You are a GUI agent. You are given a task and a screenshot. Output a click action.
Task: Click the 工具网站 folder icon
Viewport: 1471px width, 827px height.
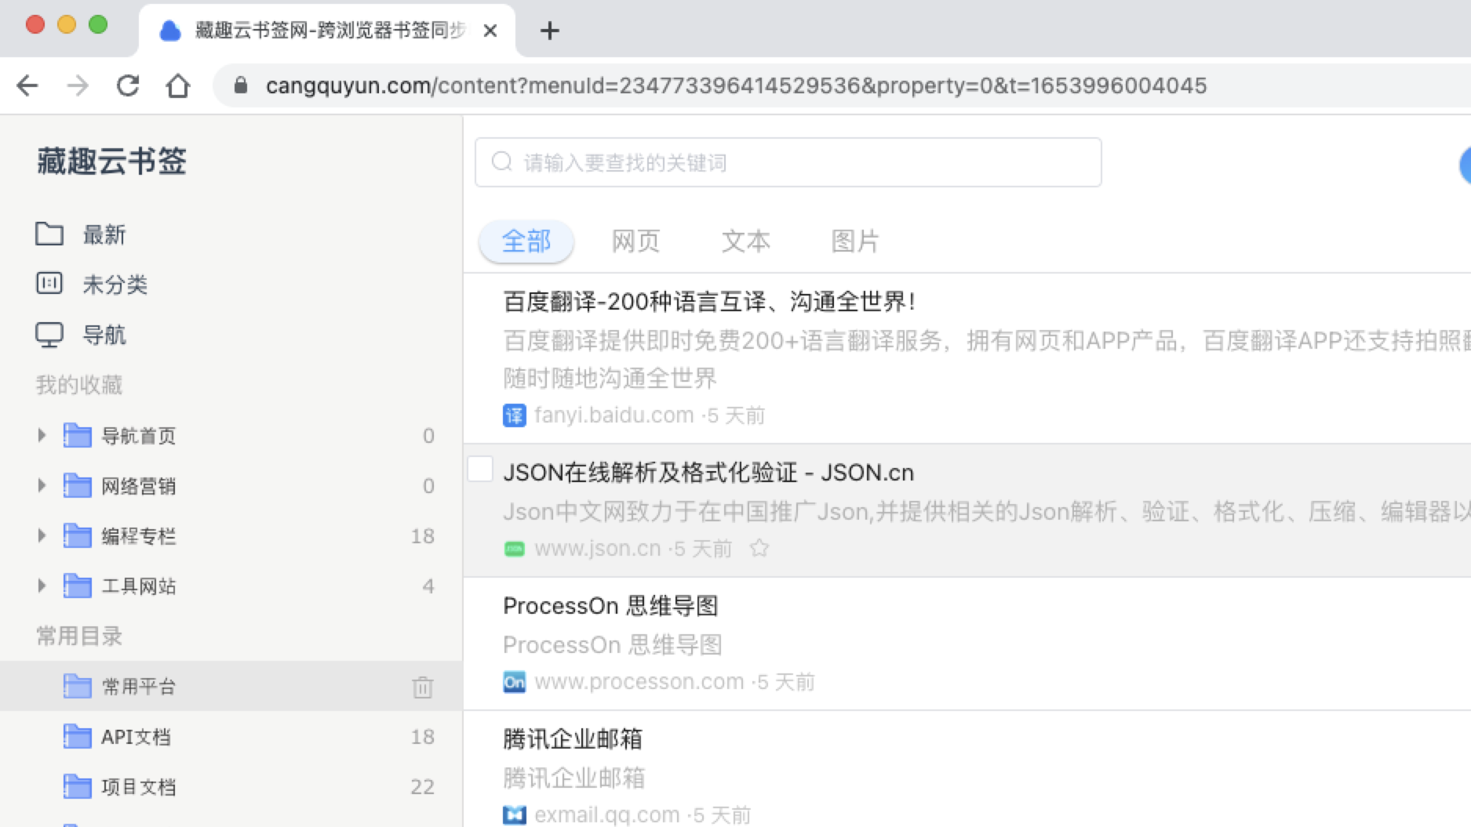coord(78,586)
